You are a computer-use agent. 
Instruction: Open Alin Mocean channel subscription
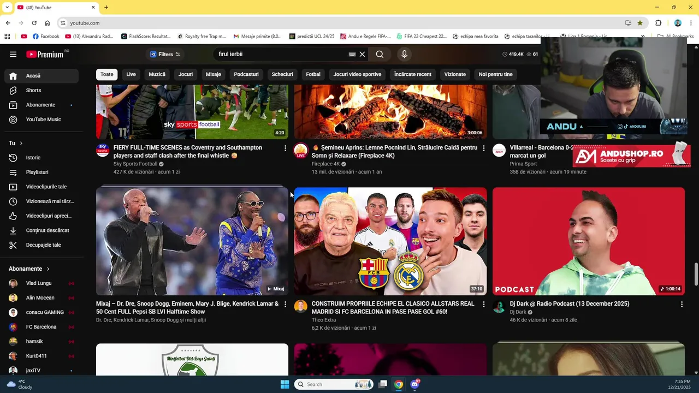click(42, 298)
